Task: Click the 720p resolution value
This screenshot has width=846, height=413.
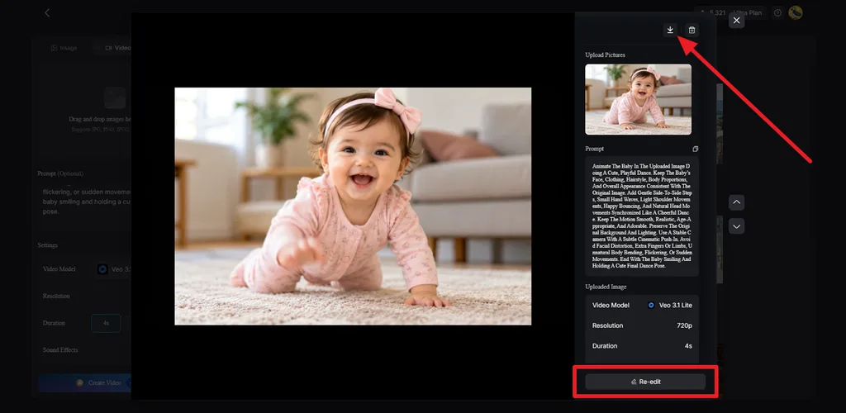Action: coord(685,325)
